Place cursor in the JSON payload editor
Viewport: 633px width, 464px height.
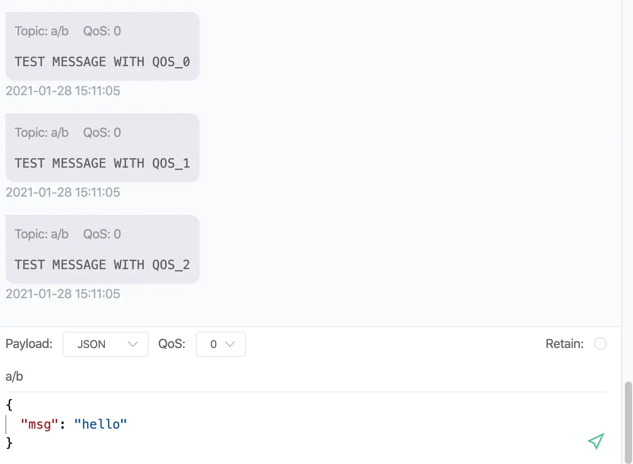[x=181, y=424]
